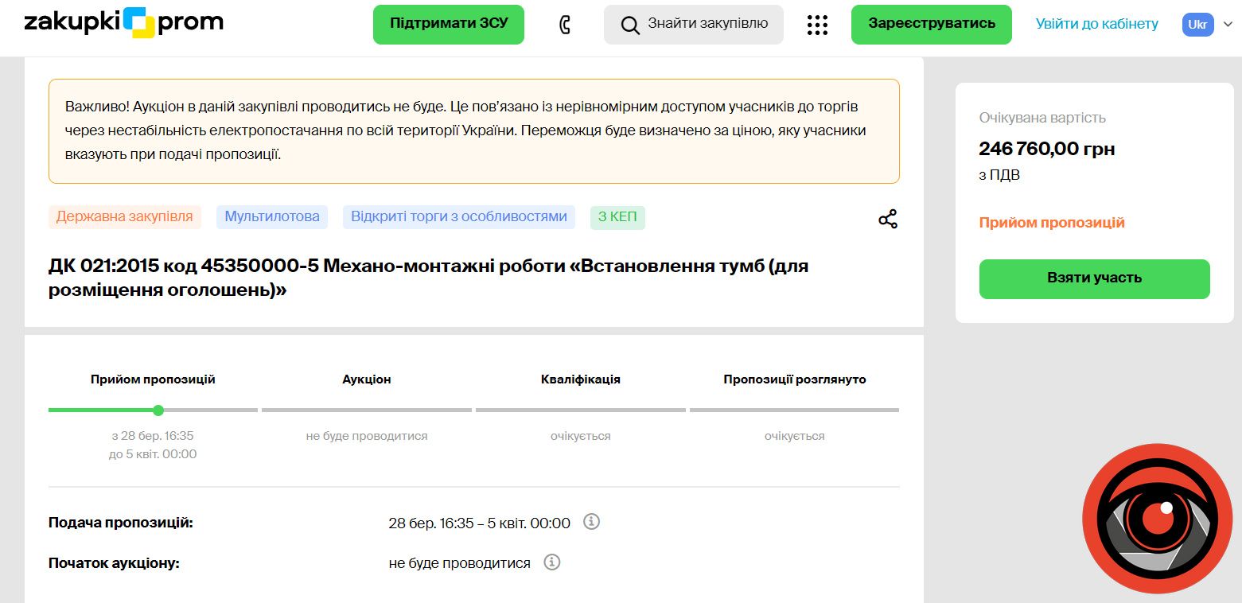Screen dimensions: 1242x603
Task: Open the Ukr language dropdown
Action: point(1197,24)
